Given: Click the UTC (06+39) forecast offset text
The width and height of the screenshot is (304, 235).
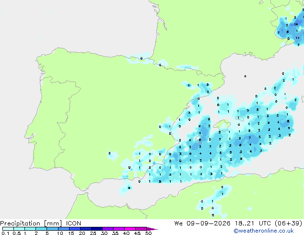Looking at the screenshot, I should pyautogui.click(x=281, y=223).
